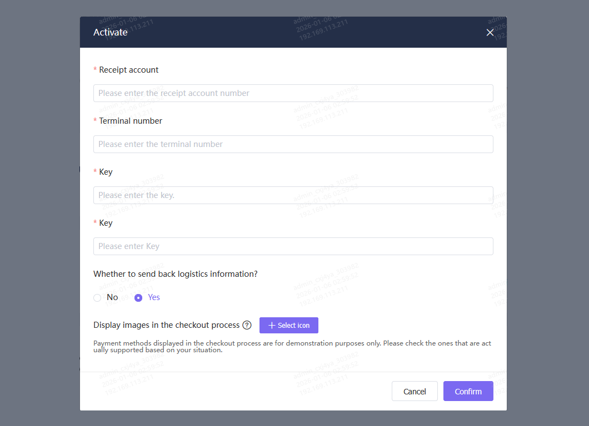This screenshot has height=426, width=589.
Task: Focus the receipt account number field
Action: tap(293, 93)
